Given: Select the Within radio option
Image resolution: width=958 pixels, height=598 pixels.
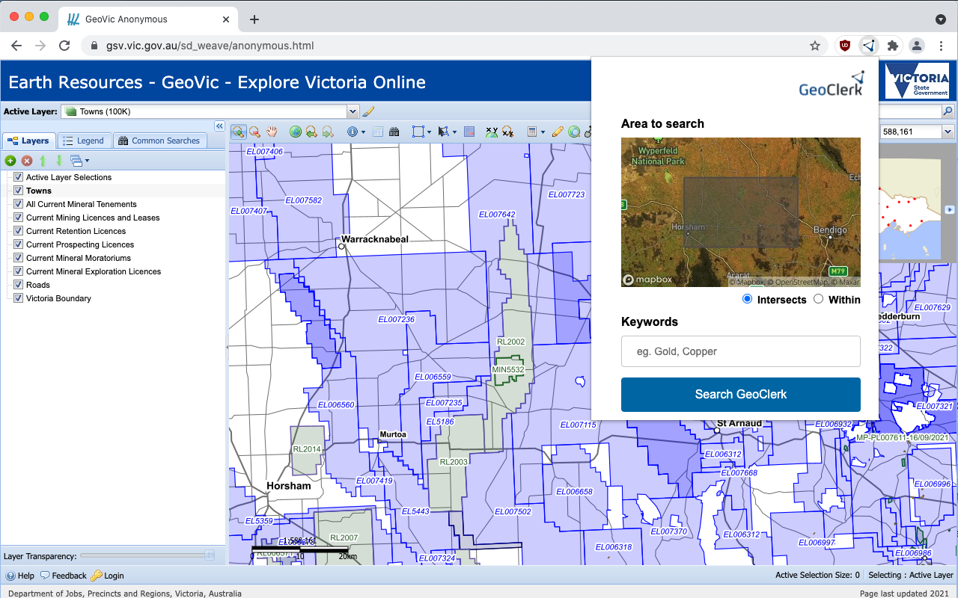Looking at the screenshot, I should coord(818,299).
